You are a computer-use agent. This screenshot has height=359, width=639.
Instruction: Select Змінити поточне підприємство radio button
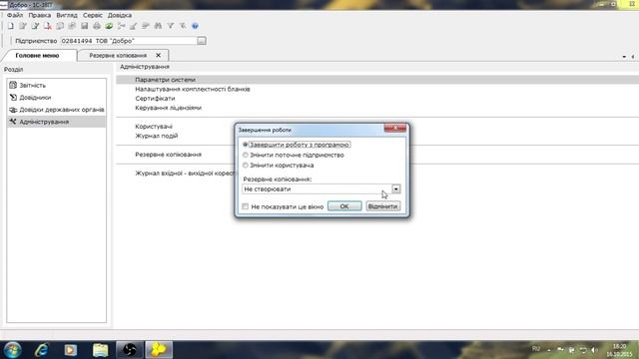coord(246,156)
